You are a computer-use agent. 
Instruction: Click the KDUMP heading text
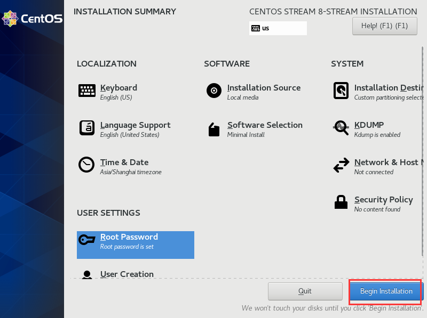pos(369,125)
